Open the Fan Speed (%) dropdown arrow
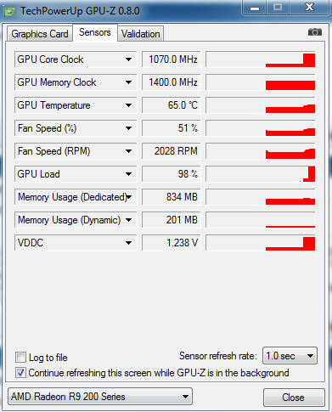 128,128
